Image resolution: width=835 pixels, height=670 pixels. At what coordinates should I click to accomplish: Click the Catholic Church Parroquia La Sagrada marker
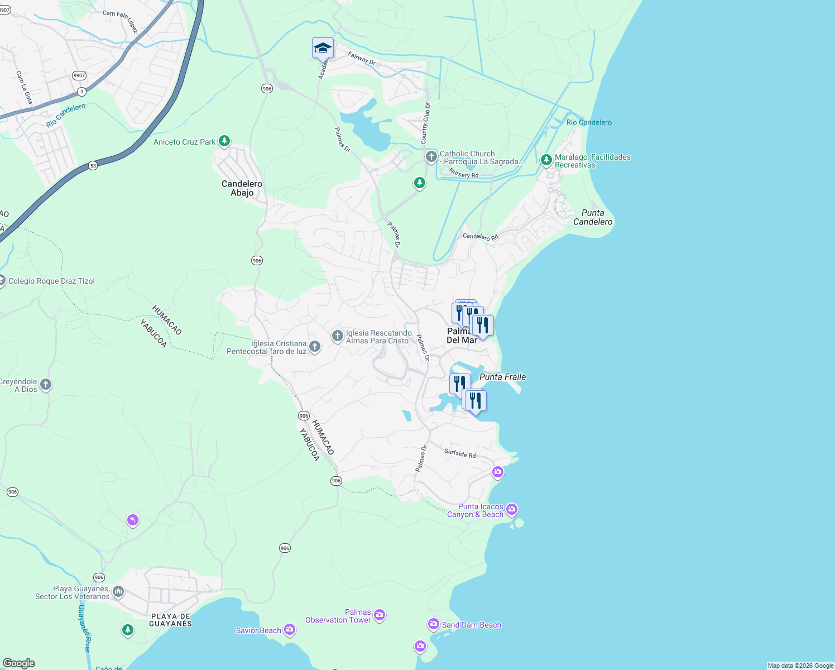(430, 157)
